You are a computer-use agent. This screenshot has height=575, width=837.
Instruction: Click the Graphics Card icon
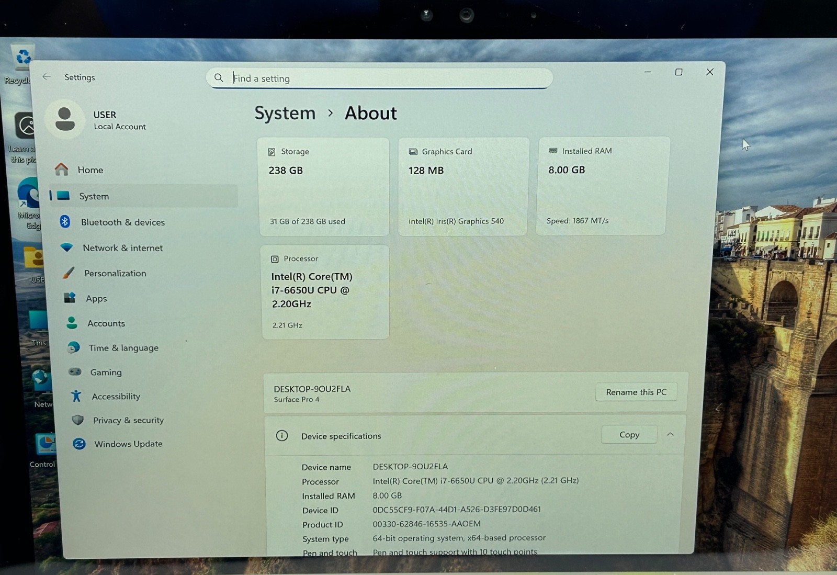tap(413, 152)
